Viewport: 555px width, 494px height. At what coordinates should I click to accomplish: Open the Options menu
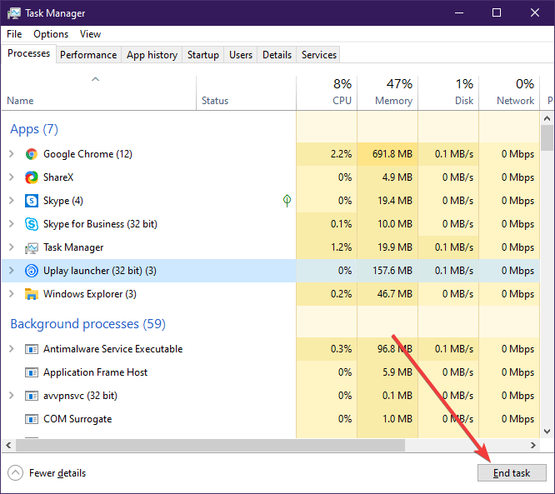[x=51, y=34]
